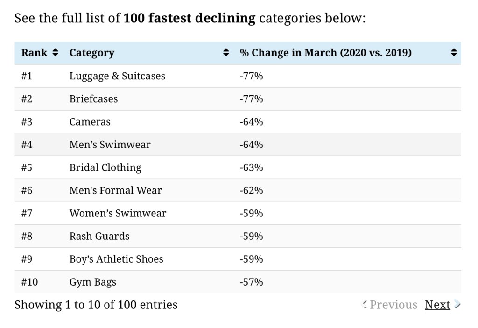Click the Women's Swimwear row
This screenshot has height=328, width=478.
coord(118,213)
